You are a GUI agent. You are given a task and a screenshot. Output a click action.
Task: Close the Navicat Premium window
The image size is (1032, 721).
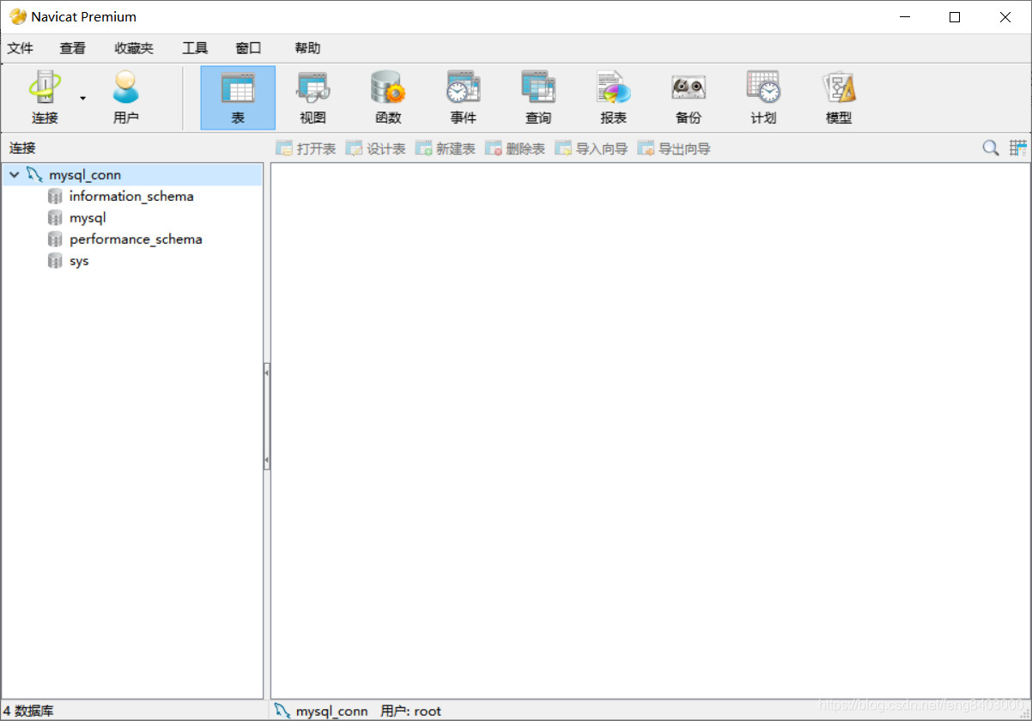(1005, 17)
